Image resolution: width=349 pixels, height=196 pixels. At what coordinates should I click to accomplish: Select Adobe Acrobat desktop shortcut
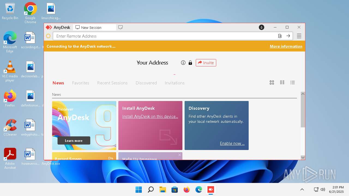pyautogui.click(x=10, y=158)
